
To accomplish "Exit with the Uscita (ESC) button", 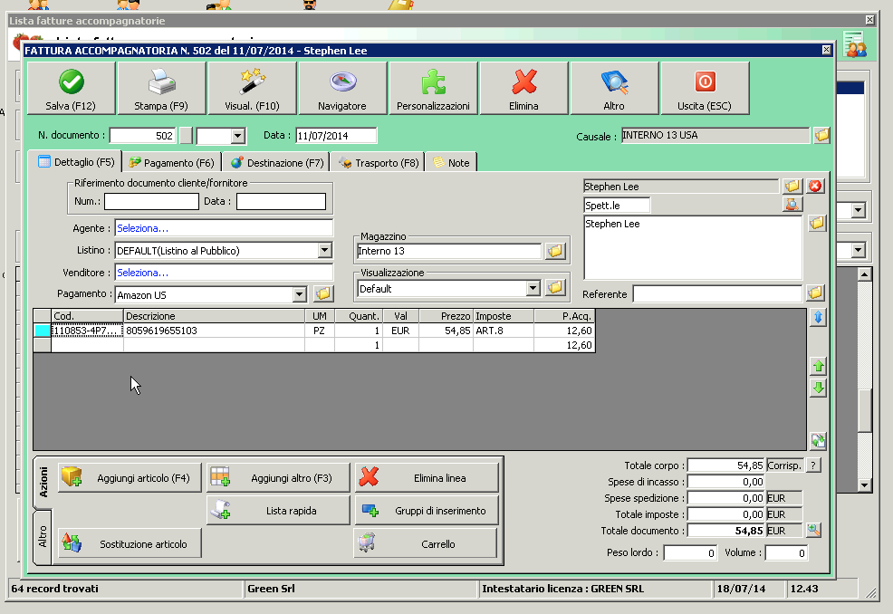I will (x=705, y=90).
